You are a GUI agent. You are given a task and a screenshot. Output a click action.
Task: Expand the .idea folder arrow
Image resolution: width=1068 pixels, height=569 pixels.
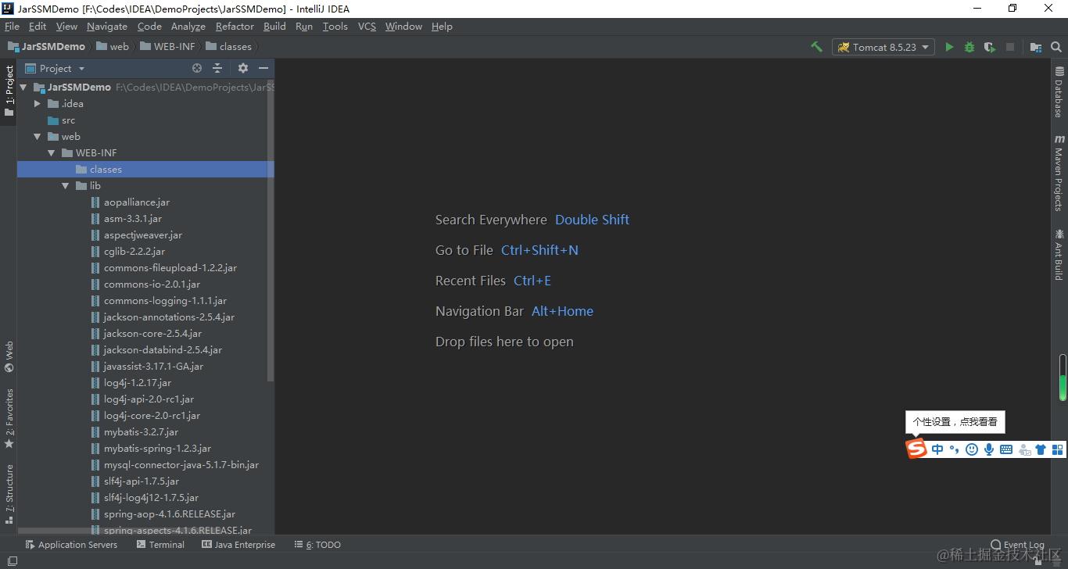tap(37, 104)
